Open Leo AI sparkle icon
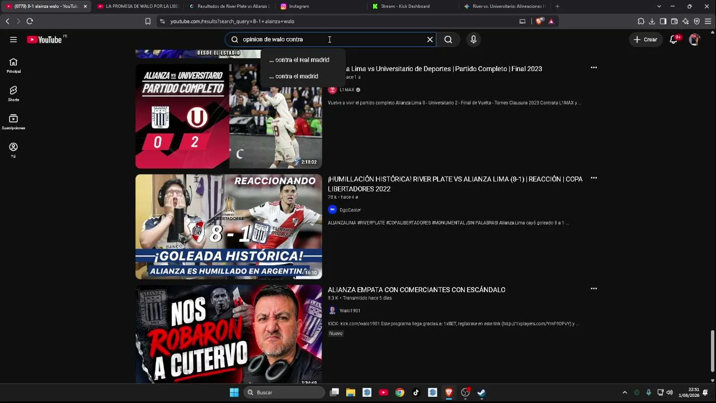This screenshot has width=716, height=403. tap(685, 21)
